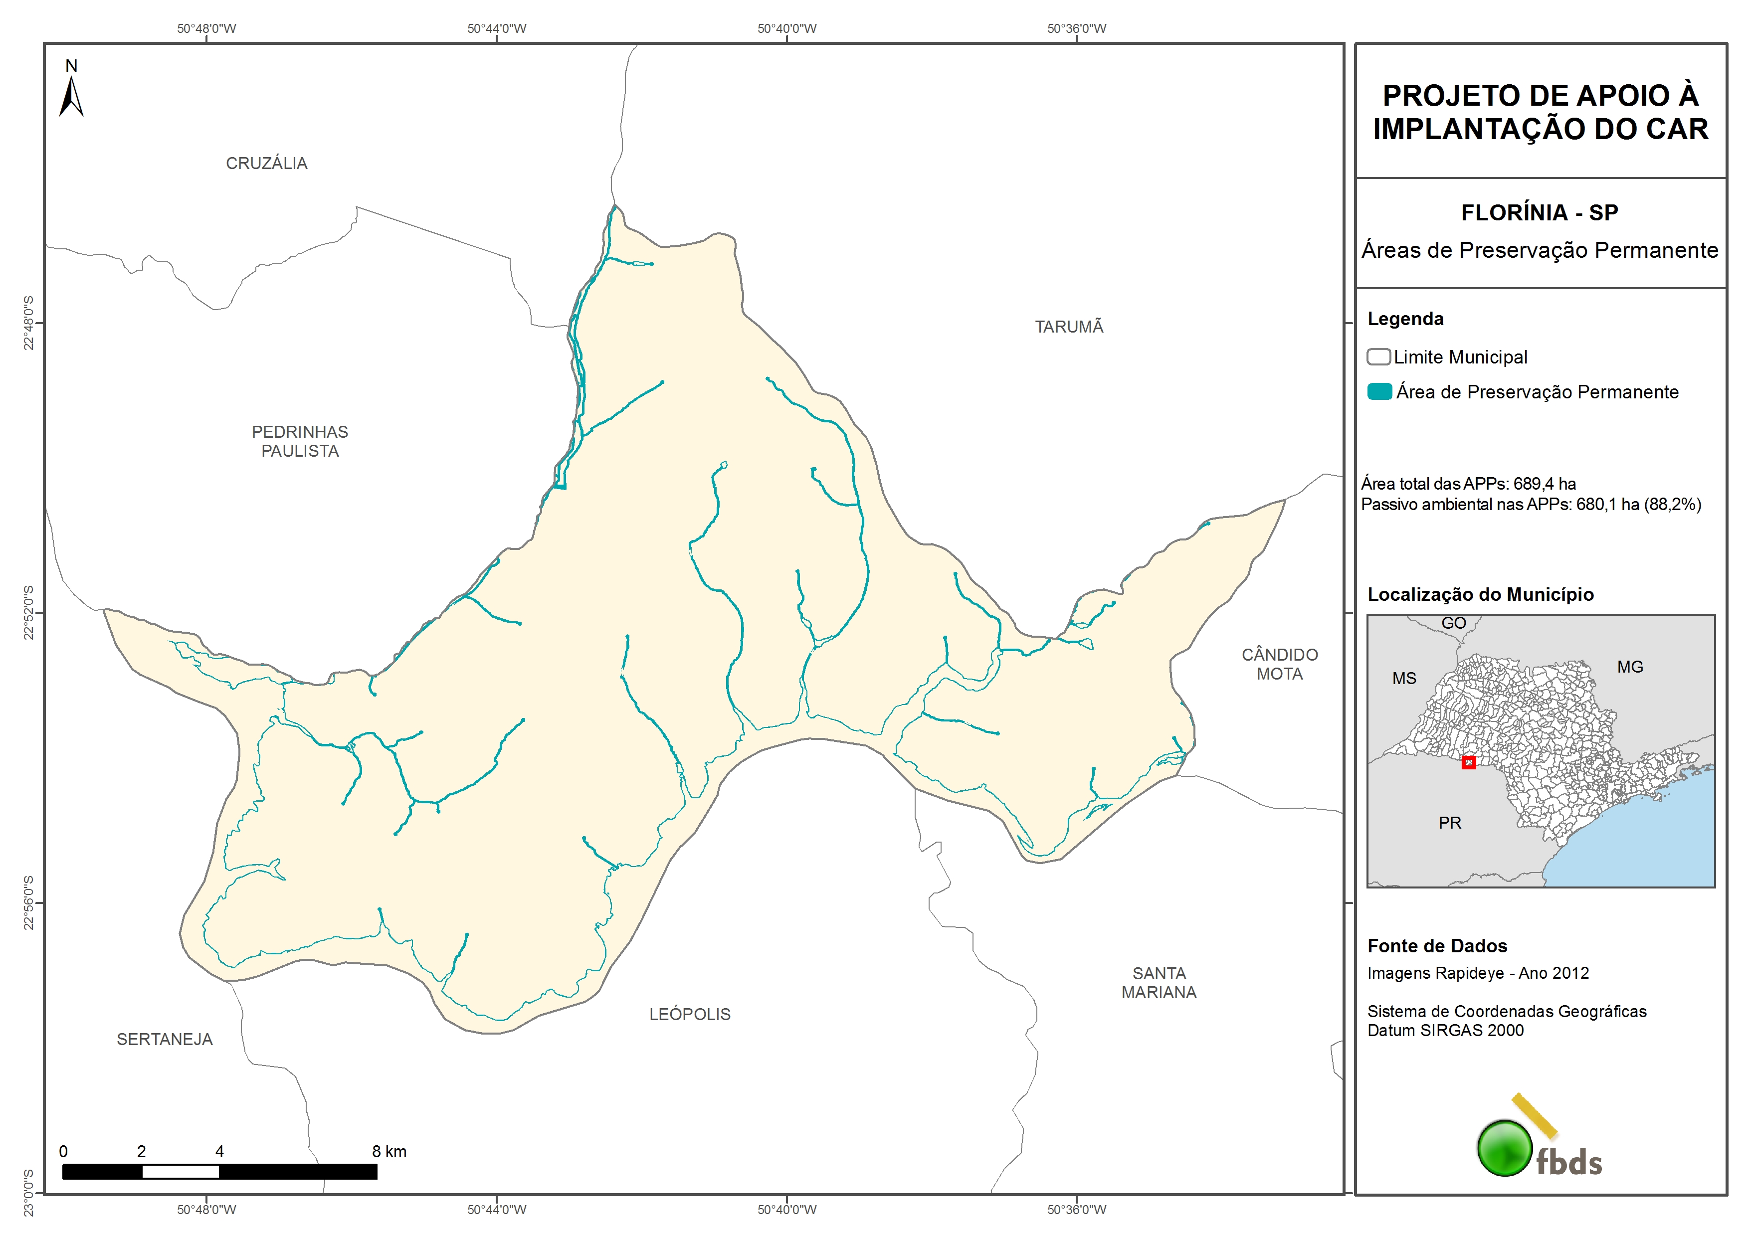The width and height of the screenshot is (1750, 1237).
Task: Click the scale bar's white 2-4 km segment
Action: click(181, 1172)
